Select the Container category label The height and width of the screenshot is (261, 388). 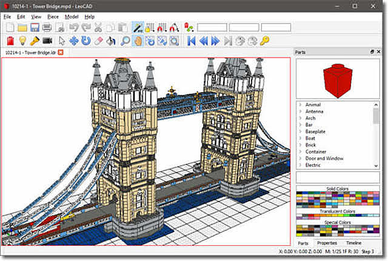[x=316, y=151]
